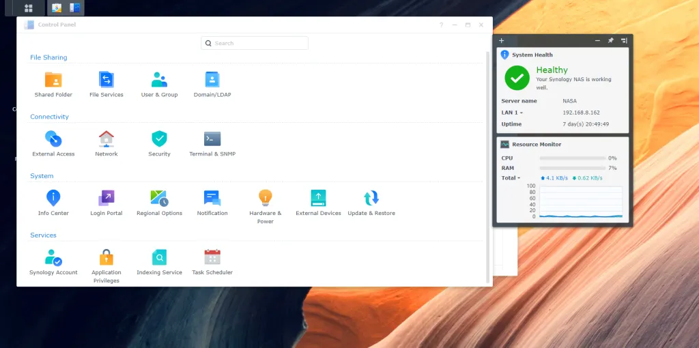
Task: Open Control Panel help question mark
Action: click(x=442, y=25)
